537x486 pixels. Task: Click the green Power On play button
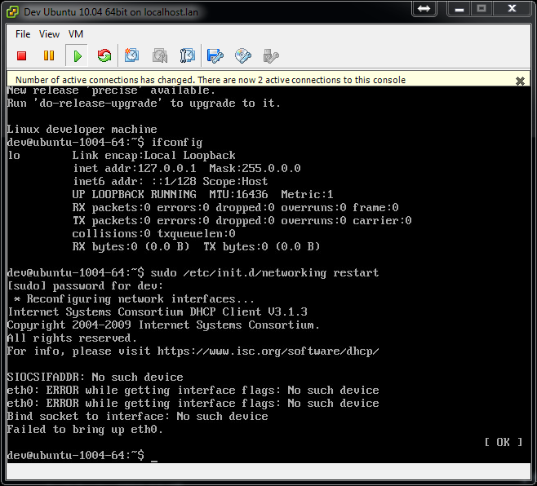78,55
